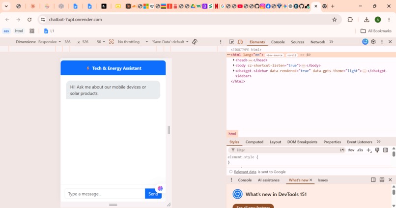Toggle the device toolbar icon

(240, 42)
